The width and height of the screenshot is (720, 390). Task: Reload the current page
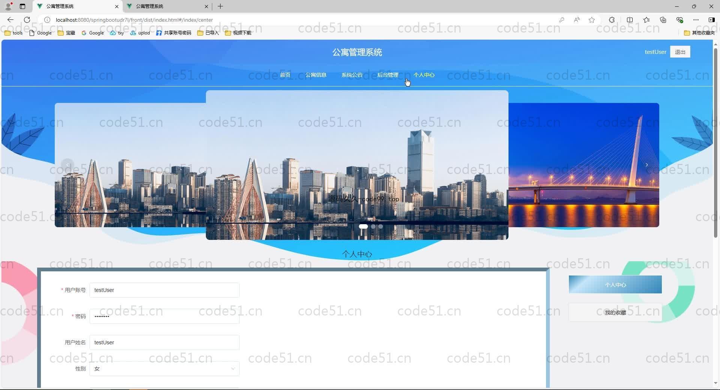[x=27, y=20]
